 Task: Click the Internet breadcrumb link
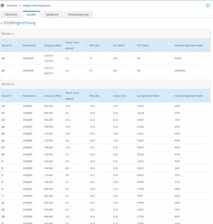click(x=12, y=6)
